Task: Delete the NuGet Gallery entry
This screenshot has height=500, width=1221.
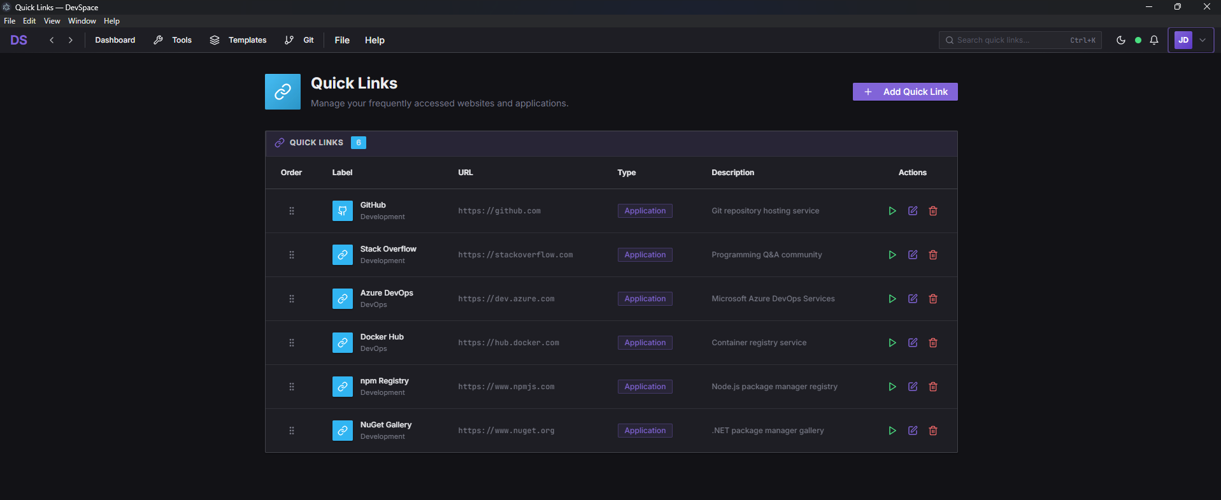Action: tap(933, 431)
